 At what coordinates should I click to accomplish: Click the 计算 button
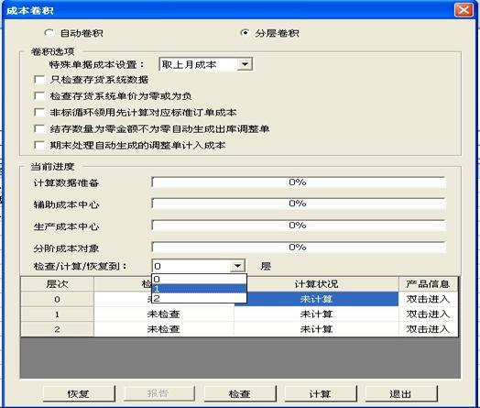tap(321, 393)
